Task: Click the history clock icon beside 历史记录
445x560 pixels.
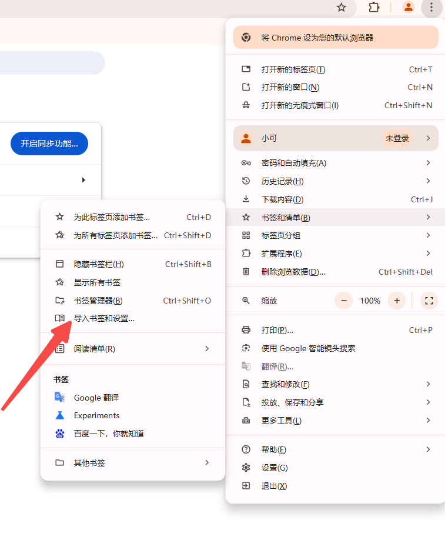Action: (x=246, y=181)
